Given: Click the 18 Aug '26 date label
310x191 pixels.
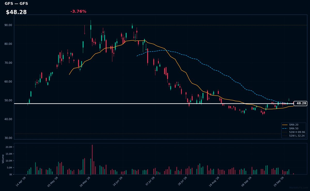Looking at the screenshot, I should pyautogui.click(x=214, y=181).
